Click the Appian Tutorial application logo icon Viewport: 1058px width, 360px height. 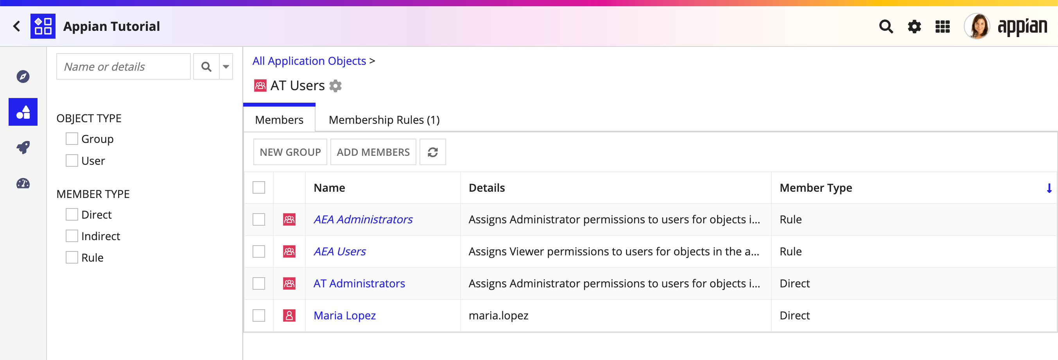(43, 26)
